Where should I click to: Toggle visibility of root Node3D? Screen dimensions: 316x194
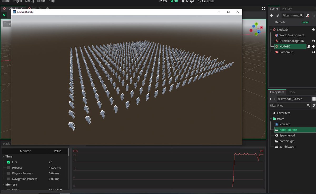(x=314, y=30)
